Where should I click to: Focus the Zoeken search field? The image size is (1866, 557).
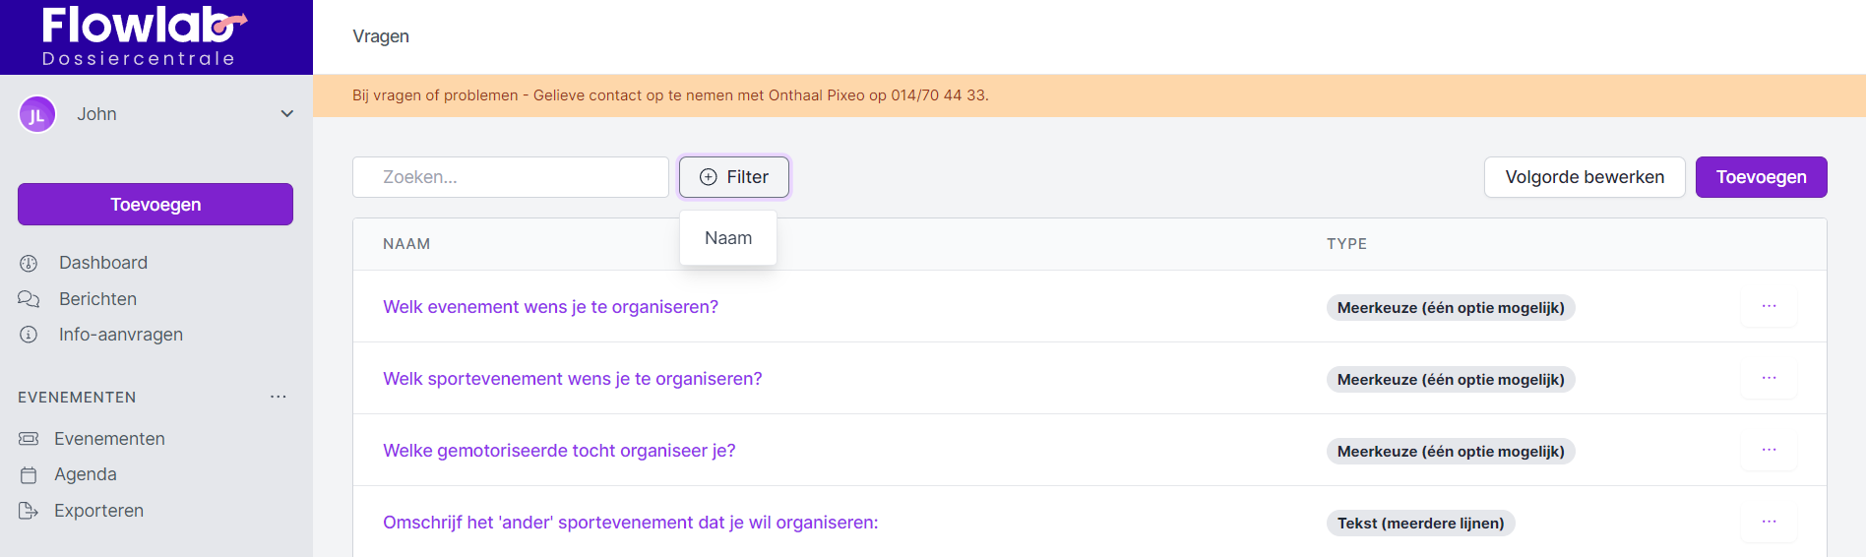[510, 177]
